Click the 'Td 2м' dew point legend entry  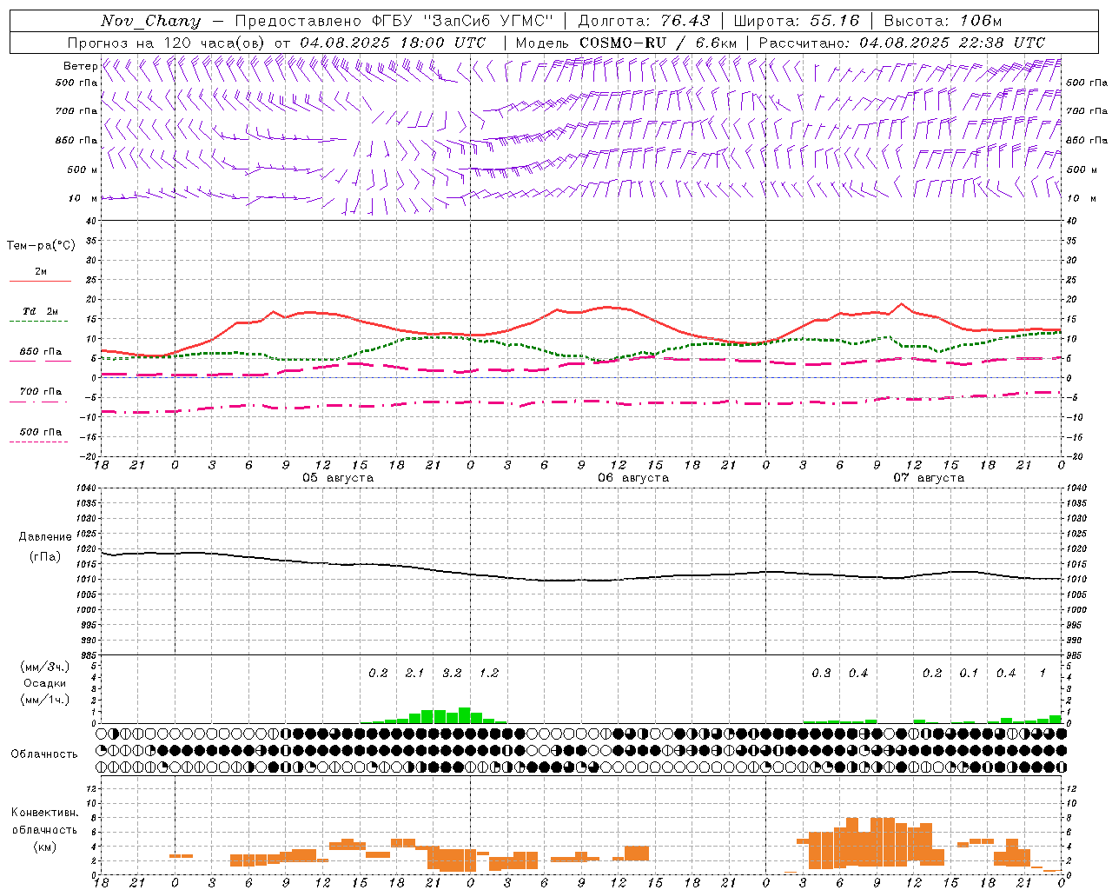click(41, 311)
